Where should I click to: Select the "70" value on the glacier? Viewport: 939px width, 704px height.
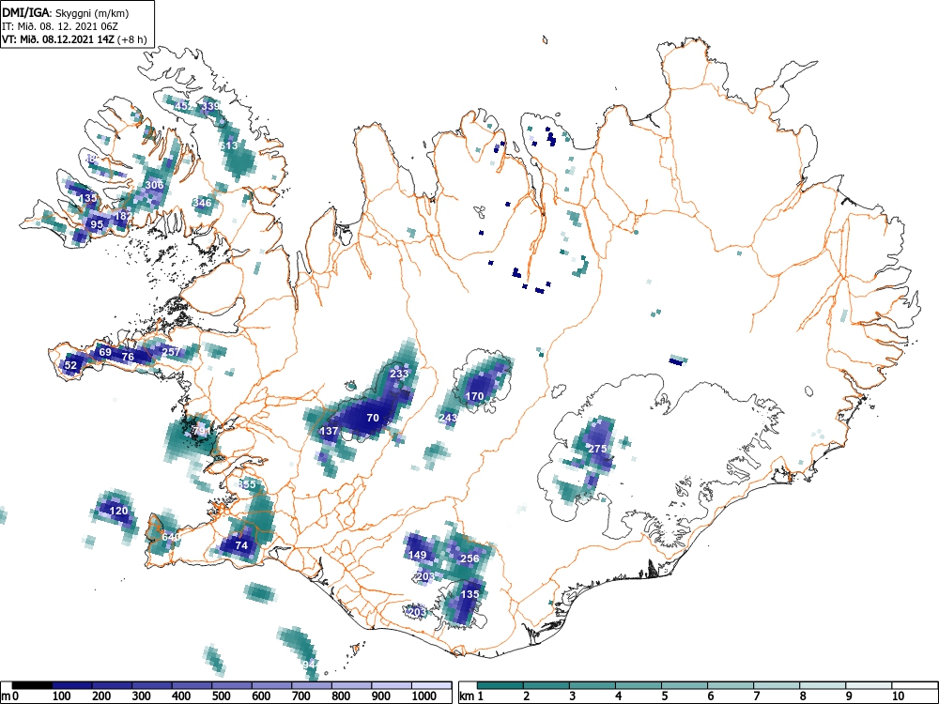pos(373,418)
